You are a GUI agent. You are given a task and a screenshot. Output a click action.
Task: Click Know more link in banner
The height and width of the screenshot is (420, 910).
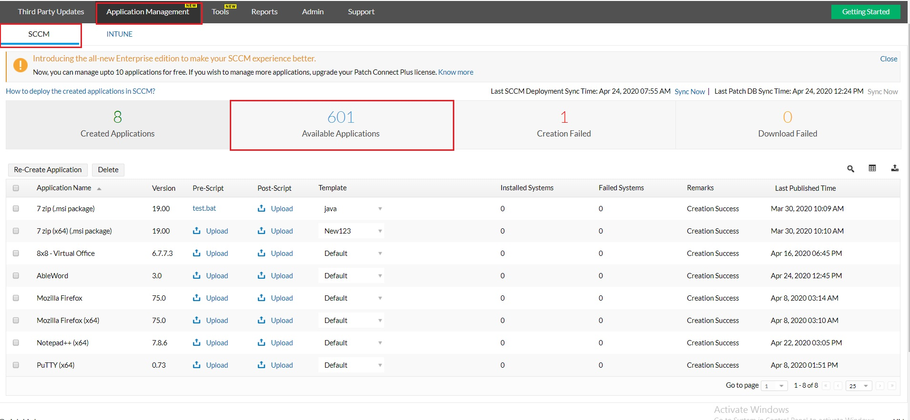(x=456, y=72)
